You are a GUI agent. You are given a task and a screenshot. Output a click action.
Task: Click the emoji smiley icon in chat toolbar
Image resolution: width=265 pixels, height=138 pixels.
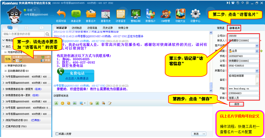click(x=62, y=103)
